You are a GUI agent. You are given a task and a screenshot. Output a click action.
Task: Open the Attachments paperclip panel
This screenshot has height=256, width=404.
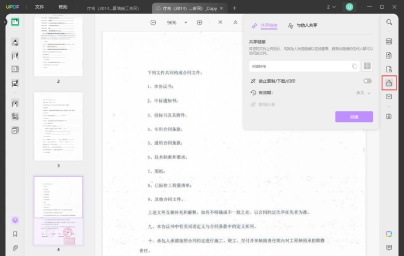[15, 248]
